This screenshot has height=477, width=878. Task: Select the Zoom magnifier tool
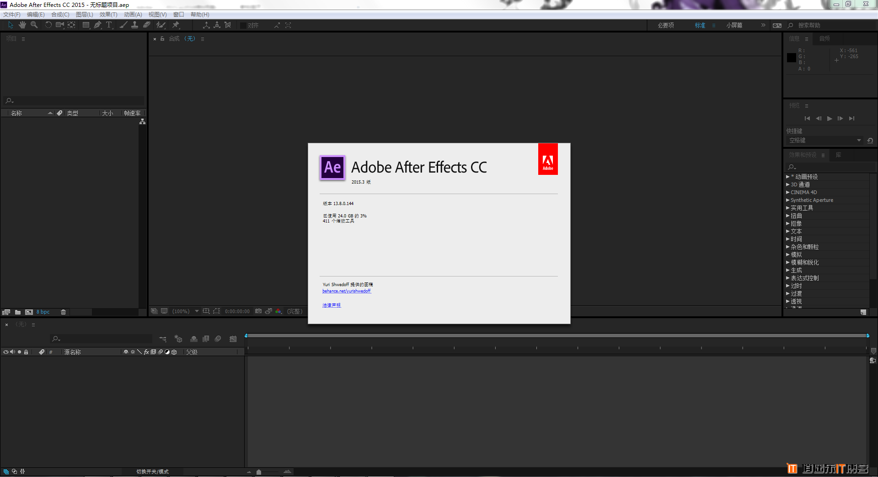(34, 25)
